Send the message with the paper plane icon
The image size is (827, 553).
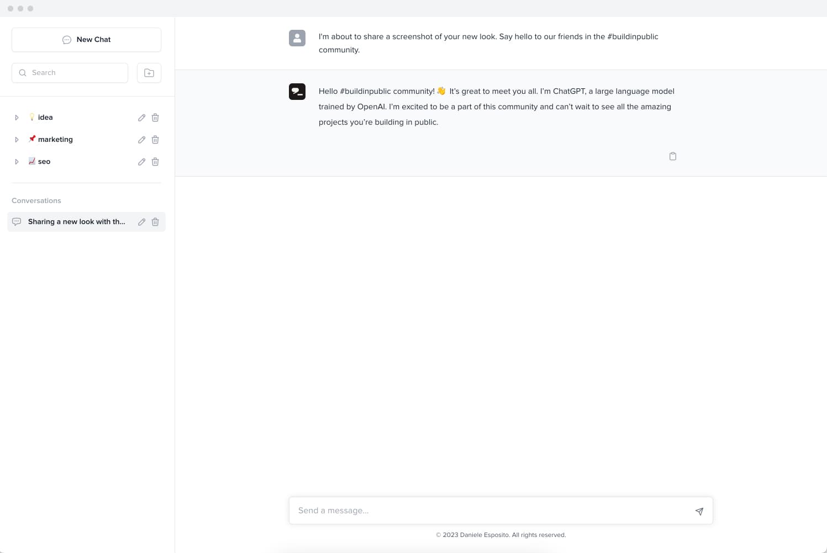click(699, 511)
